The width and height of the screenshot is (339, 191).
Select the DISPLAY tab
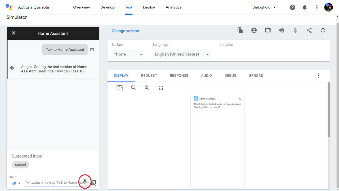(x=121, y=76)
